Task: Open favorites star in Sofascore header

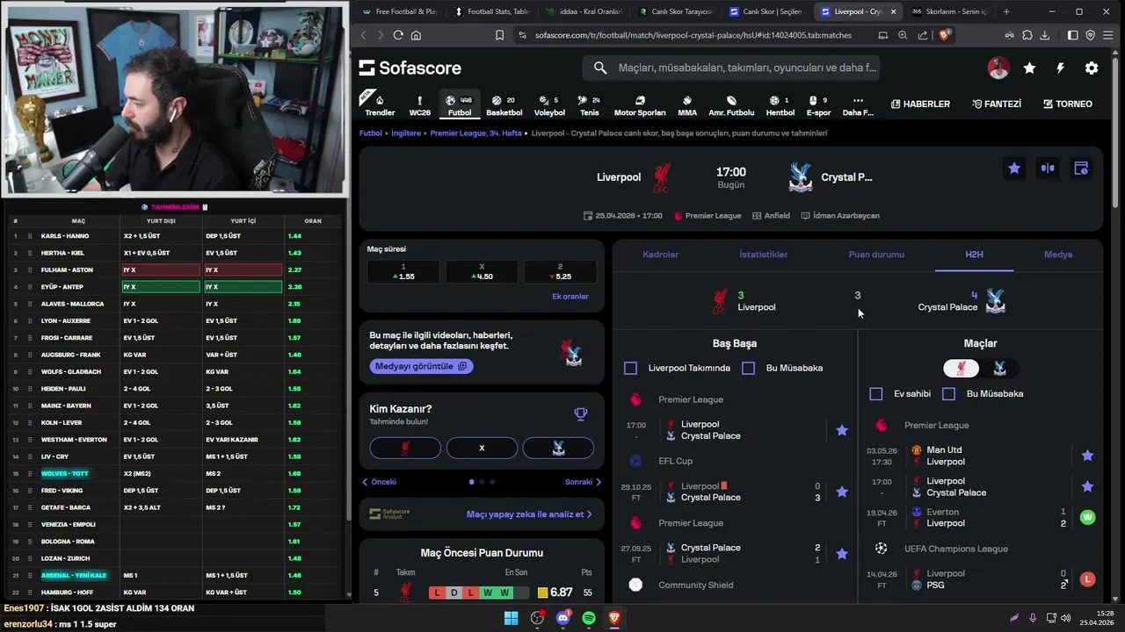Action: 1029,68
